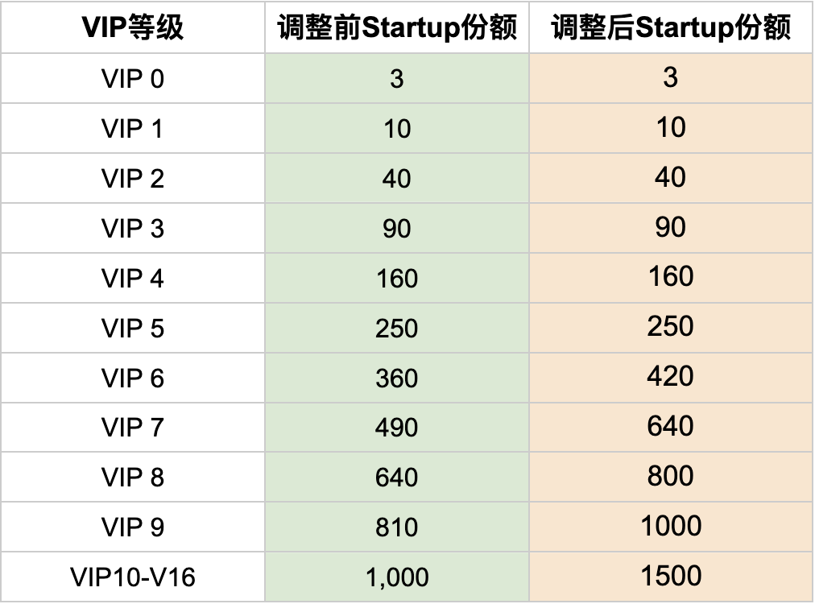Click the VIP等级 header cell
Screen dimensions: 815x604
click(x=133, y=28)
